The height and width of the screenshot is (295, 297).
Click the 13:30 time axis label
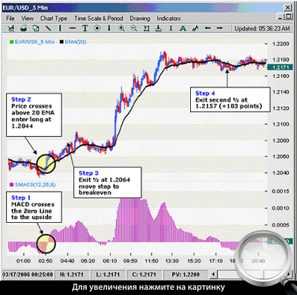(172, 261)
